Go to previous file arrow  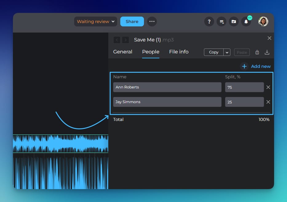click(117, 40)
